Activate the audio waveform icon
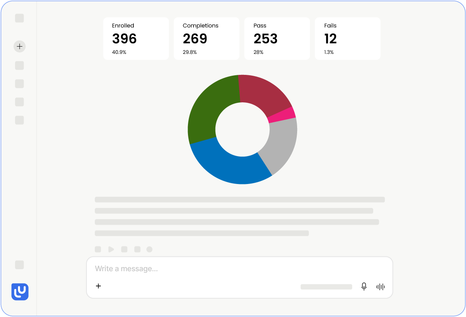The width and height of the screenshot is (466, 317). [x=380, y=287]
